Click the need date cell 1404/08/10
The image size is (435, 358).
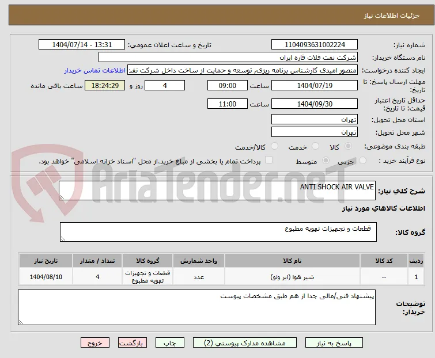click(x=46, y=277)
